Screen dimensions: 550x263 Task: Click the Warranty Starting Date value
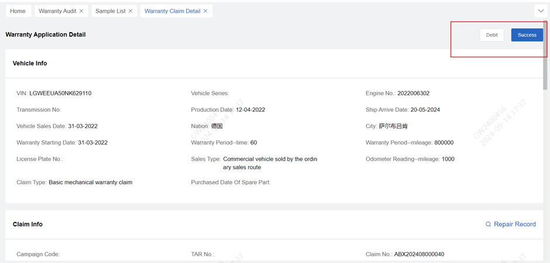tap(93, 143)
